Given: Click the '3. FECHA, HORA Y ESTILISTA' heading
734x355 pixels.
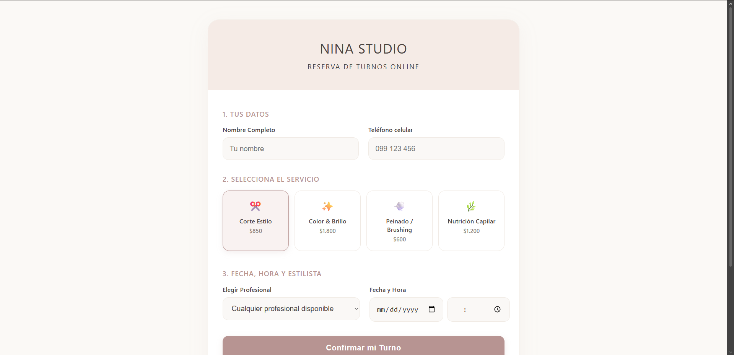Looking at the screenshot, I should click(x=272, y=274).
